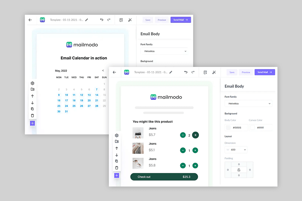Image resolution: width=302 pixels, height=201 pixels.
Task: Expand the Dimension width dropdown showing 600
Action: point(236,149)
